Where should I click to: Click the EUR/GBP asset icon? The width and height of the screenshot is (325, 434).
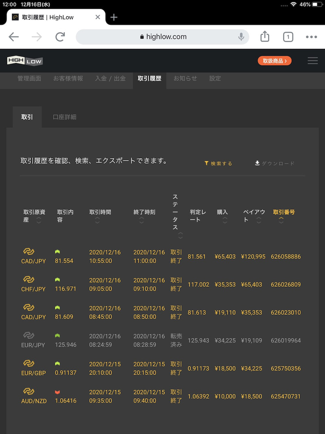click(x=29, y=363)
